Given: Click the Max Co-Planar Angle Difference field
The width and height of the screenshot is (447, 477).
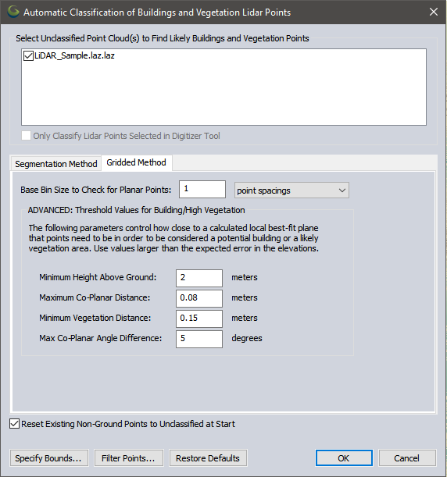Looking at the screenshot, I should tap(199, 339).
